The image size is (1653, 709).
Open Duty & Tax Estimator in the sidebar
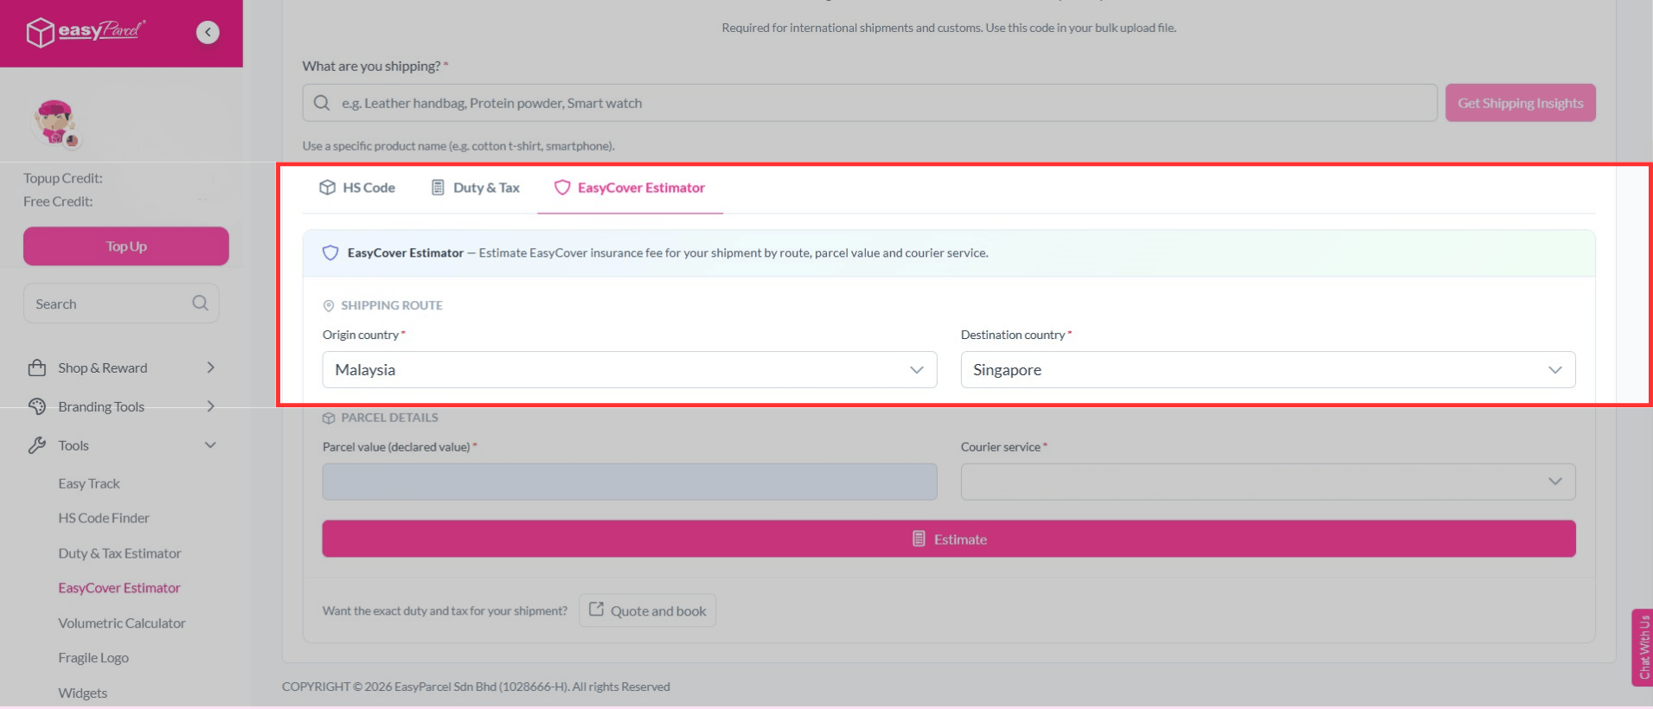click(x=119, y=553)
